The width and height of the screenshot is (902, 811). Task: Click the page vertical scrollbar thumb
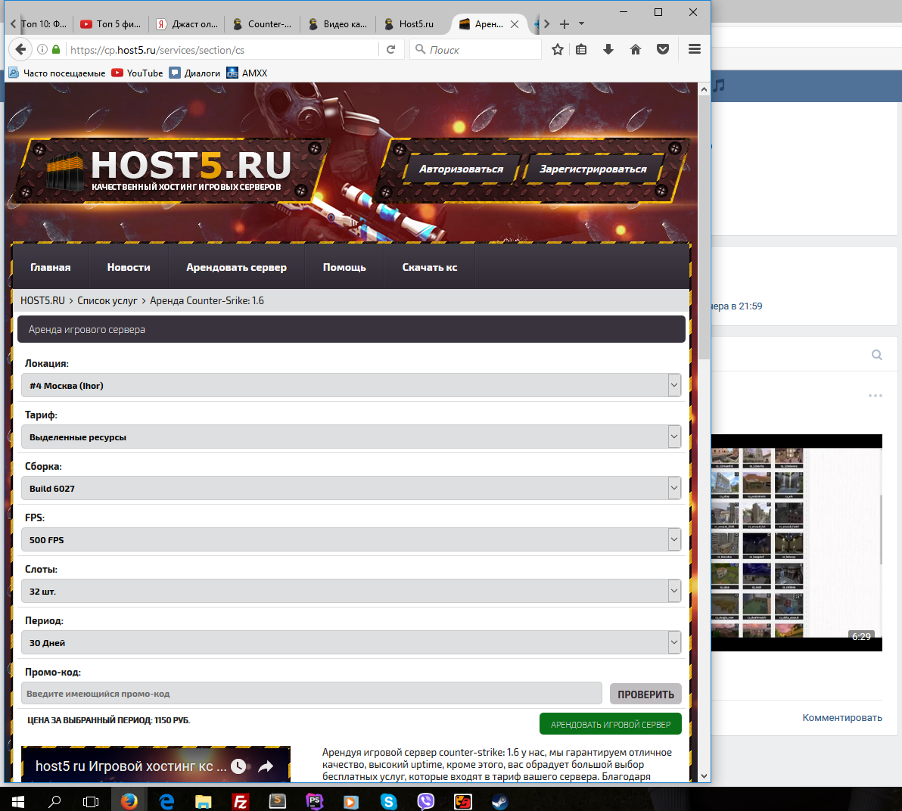coord(704,227)
